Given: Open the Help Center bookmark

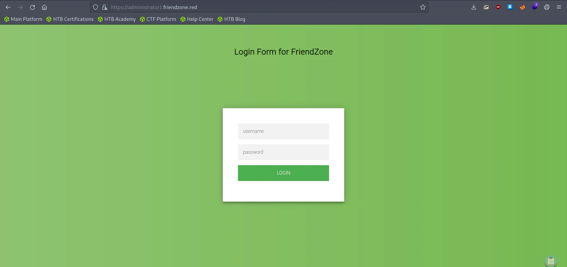Looking at the screenshot, I should [x=197, y=19].
